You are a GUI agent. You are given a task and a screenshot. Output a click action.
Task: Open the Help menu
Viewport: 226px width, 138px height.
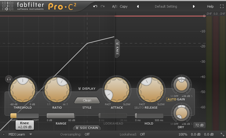tap(210, 6)
